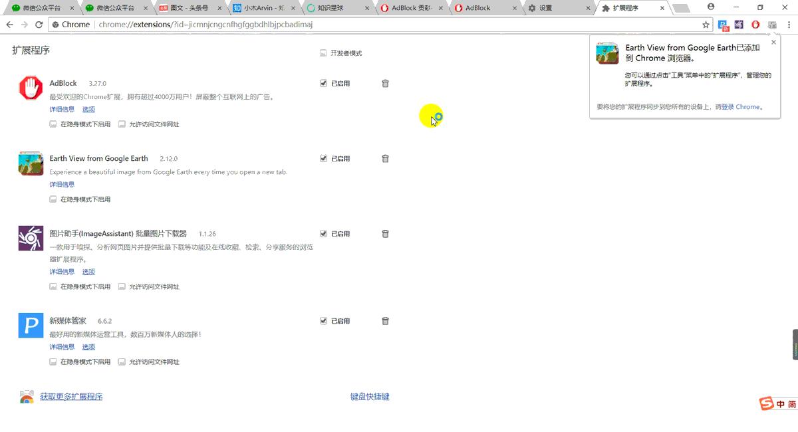Click the AdBlock red hand logo

31,88
